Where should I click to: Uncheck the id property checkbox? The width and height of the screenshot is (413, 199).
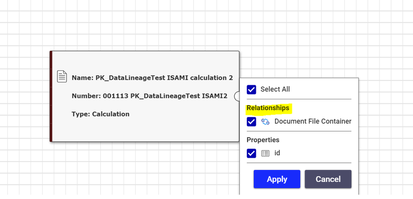pyautogui.click(x=251, y=153)
